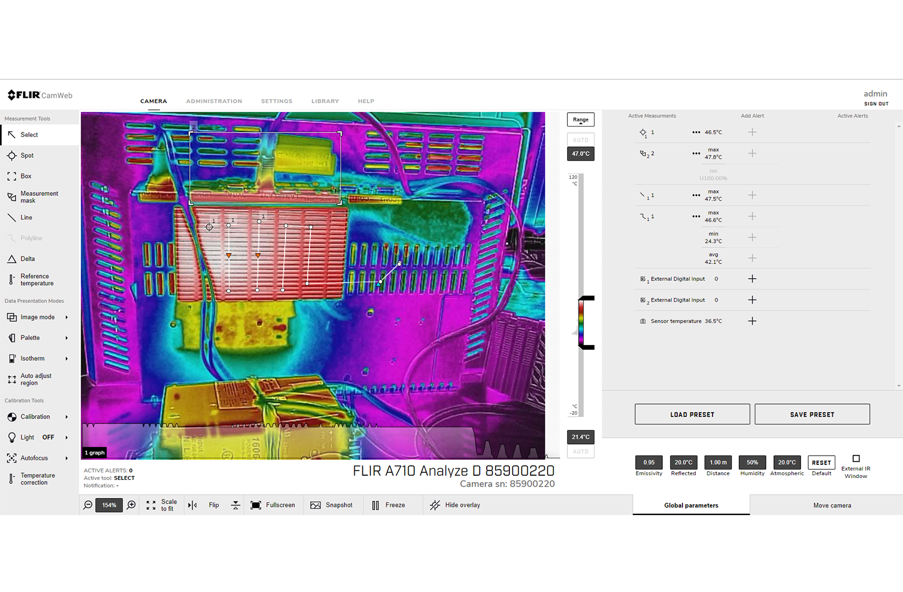Open options menu for Polyline 1 measurement
Image resolution: width=903 pixels, height=592 pixels.
point(696,217)
